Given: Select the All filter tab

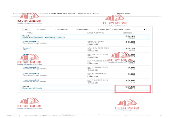Looking at the screenshot, I should 26,29.
